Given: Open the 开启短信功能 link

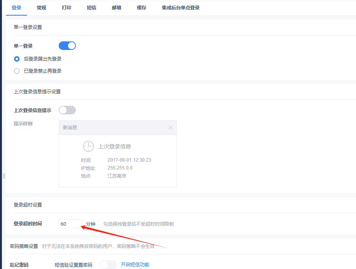Looking at the screenshot, I should 135,264.
